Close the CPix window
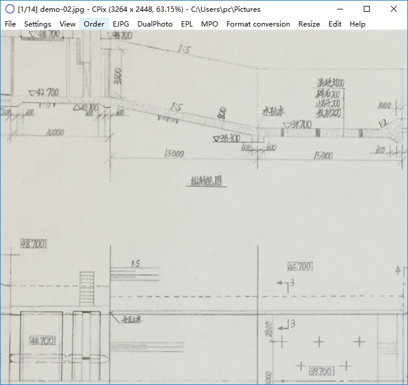This screenshot has width=408, height=385. point(394,9)
